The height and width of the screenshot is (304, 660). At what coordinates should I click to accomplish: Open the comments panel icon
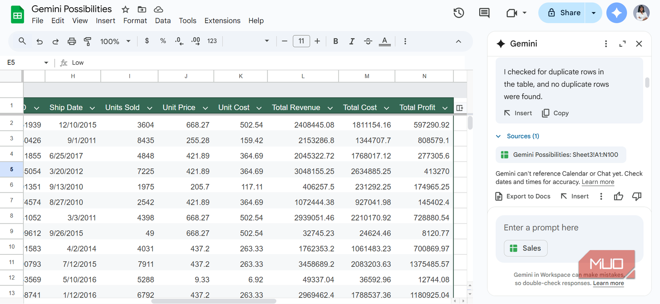point(484,13)
